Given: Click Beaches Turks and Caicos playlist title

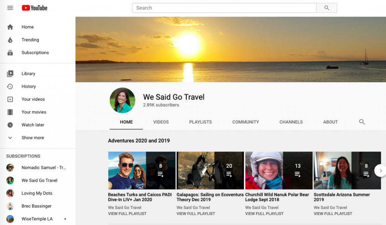Looking at the screenshot, I should point(140,197).
